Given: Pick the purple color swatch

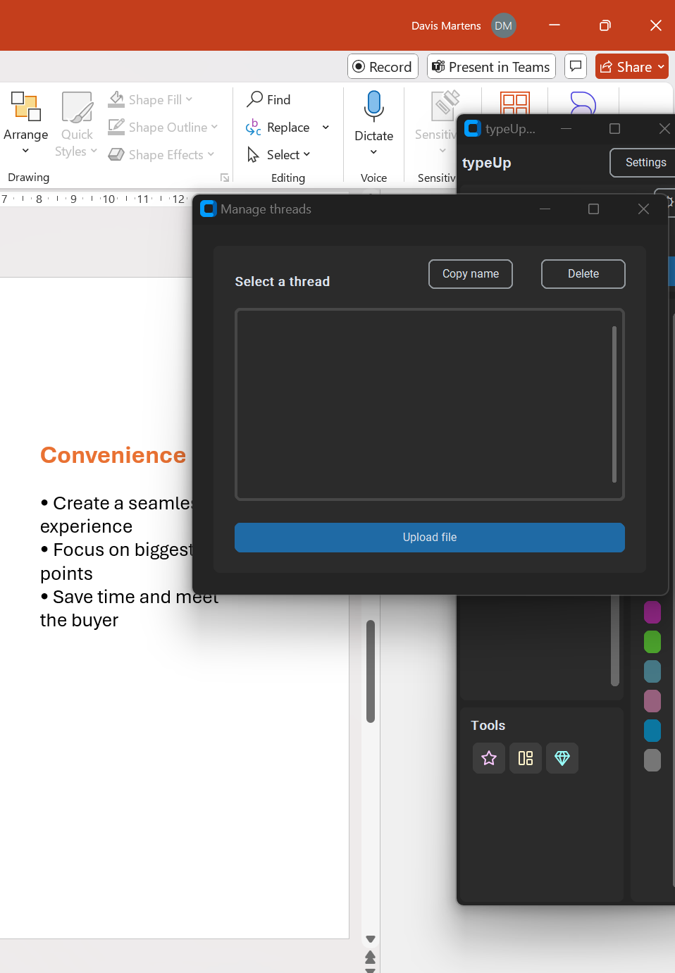Looking at the screenshot, I should tap(652, 612).
